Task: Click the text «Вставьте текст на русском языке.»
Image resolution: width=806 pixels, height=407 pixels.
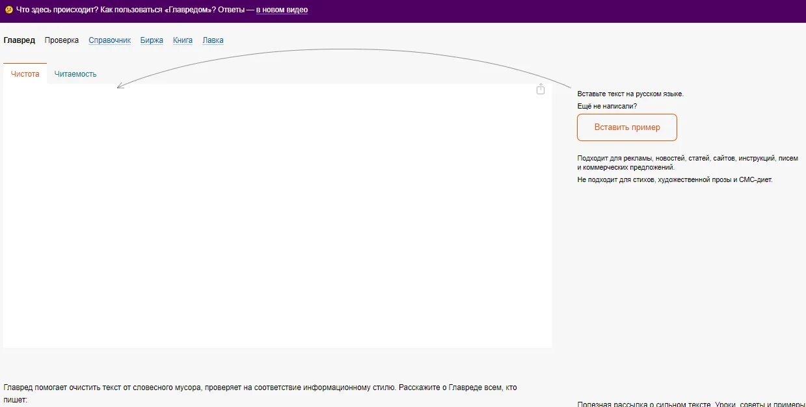Action: click(x=630, y=94)
